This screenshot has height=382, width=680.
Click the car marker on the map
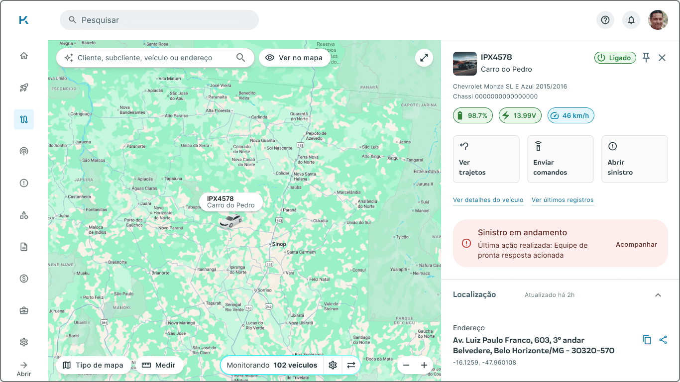[x=230, y=220]
